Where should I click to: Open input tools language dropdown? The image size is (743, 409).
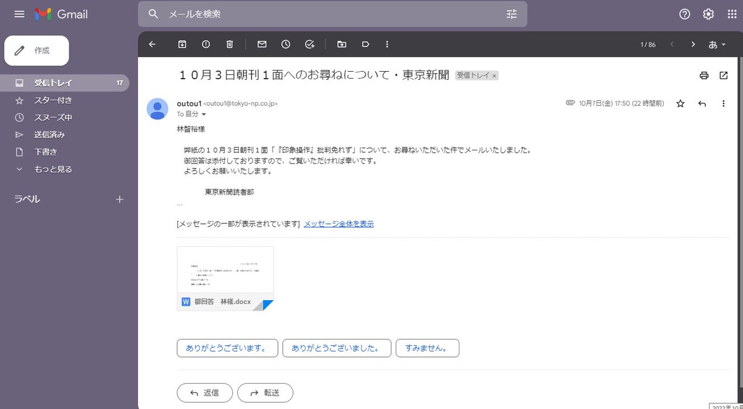pos(717,45)
